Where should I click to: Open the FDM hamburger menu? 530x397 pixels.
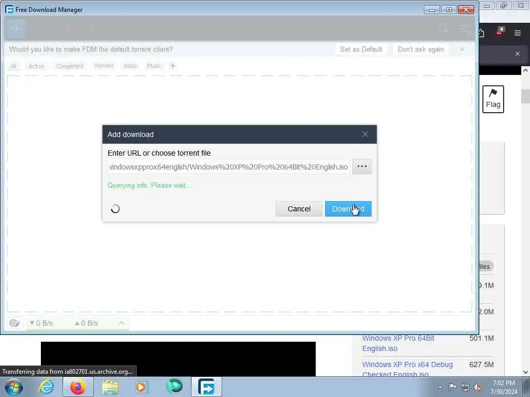[464, 29]
